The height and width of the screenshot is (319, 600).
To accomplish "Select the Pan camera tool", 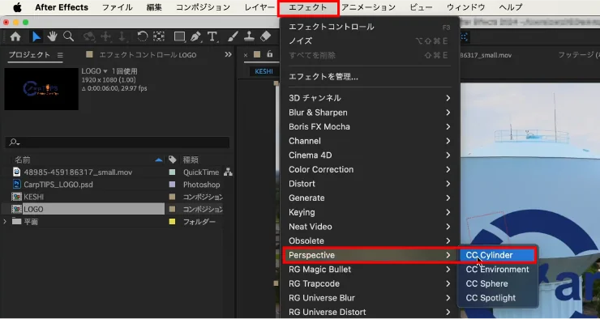I will (x=105, y=36).
